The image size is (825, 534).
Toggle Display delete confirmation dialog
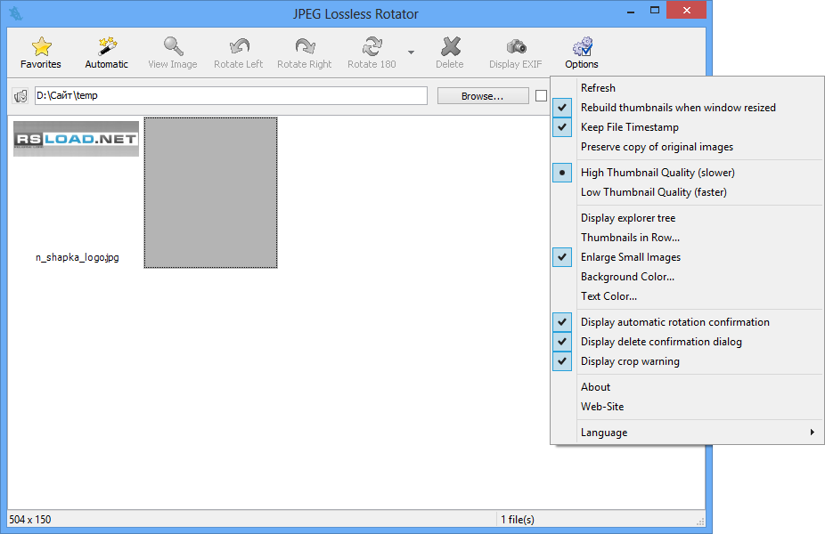click(687, 342)
